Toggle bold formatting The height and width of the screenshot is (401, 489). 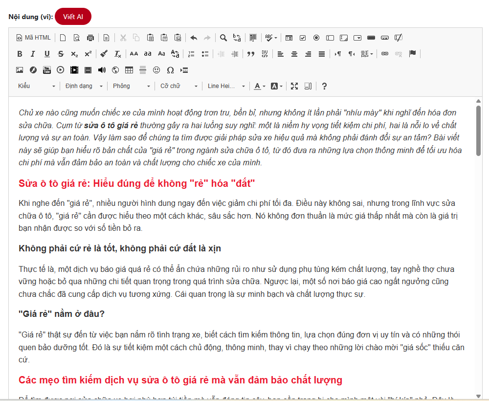(20, 54)
